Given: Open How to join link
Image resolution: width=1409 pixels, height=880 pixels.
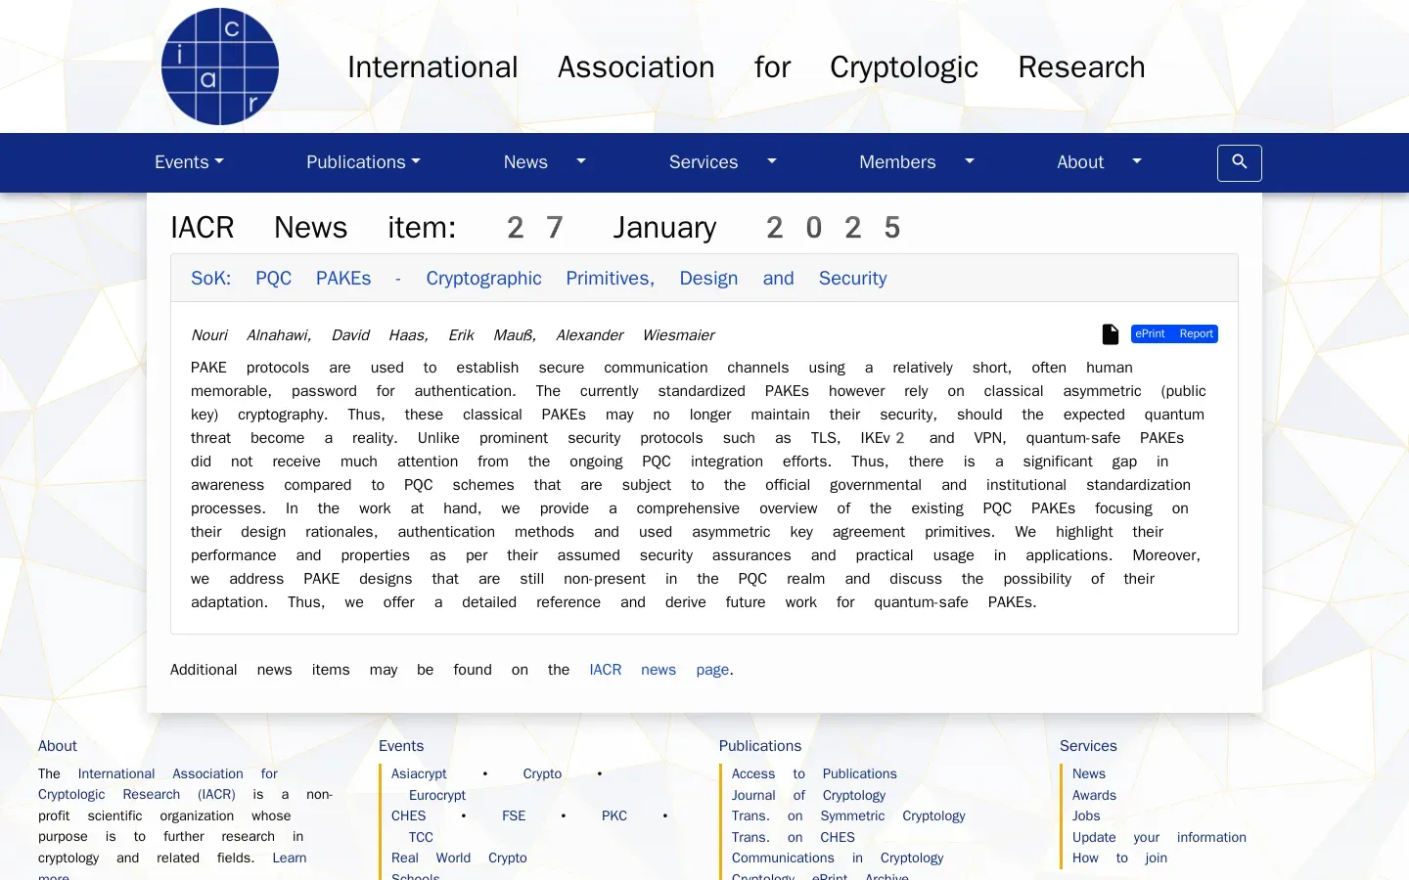Looking at the screenshot, I should [x=1119, y=858].
